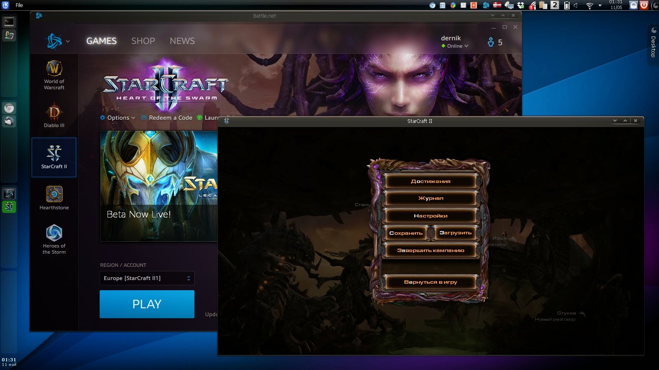Open Журнал in the StarCraft II menu
Image resolution: width=659 pixels, height=370 pixels.
pos(430,198)
